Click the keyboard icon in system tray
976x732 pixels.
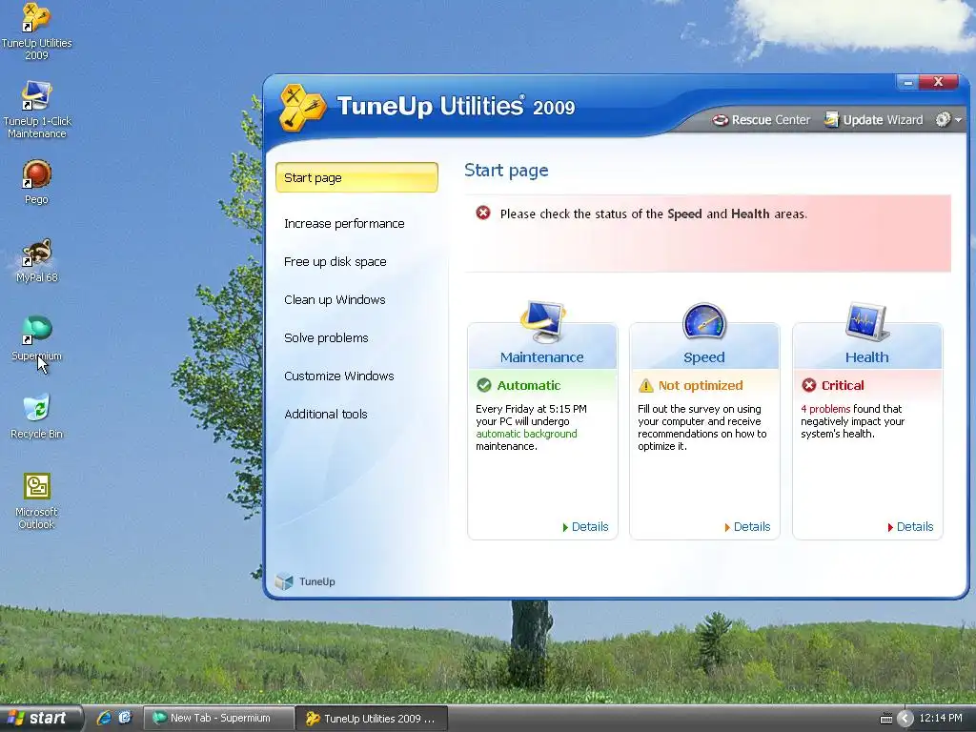(885, 719)
